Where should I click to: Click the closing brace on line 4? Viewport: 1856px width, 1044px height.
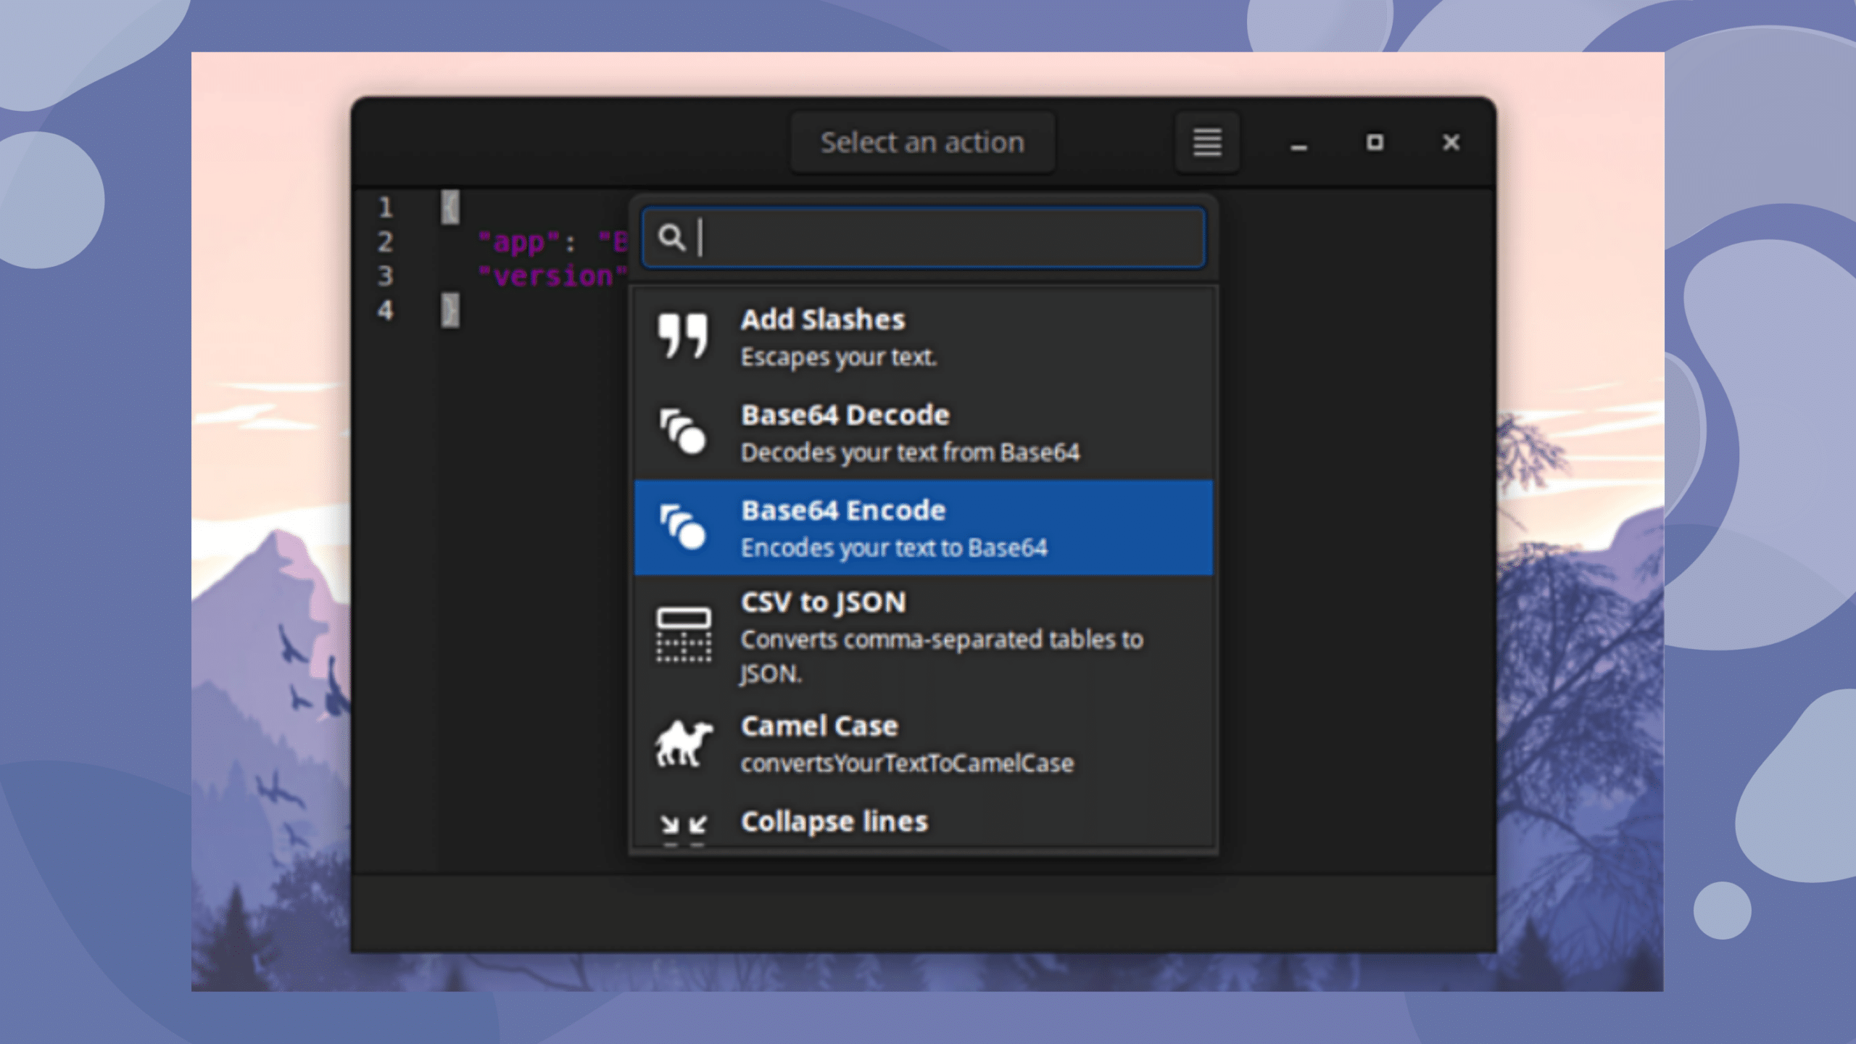[450, 310]
